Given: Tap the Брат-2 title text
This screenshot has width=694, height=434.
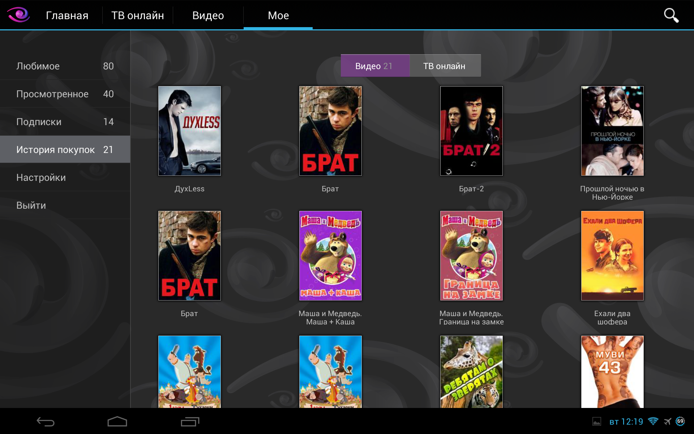Looking at the screenshot, I should [x=471, y=189].
